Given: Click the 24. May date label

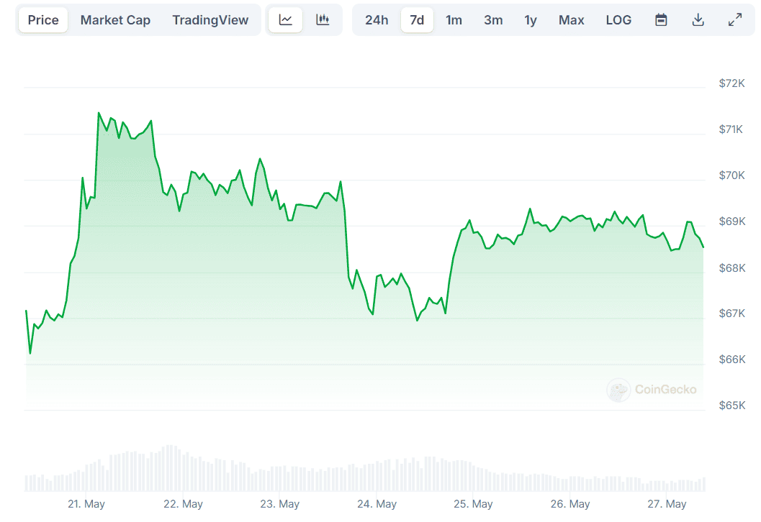Looking at the screenshot, I should pos(377,504).
